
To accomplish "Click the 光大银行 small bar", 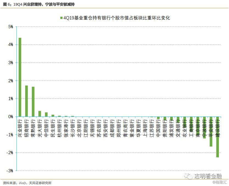I will pos(40,114).
